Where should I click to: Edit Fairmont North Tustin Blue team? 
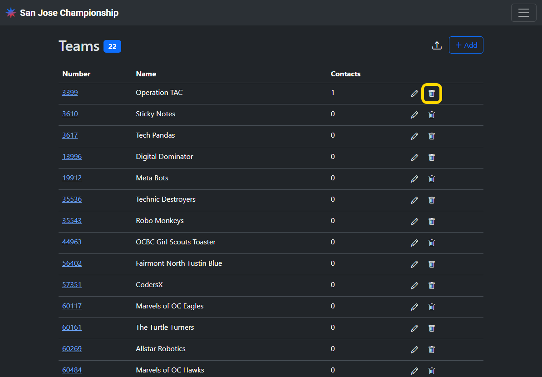click(414, 264)
